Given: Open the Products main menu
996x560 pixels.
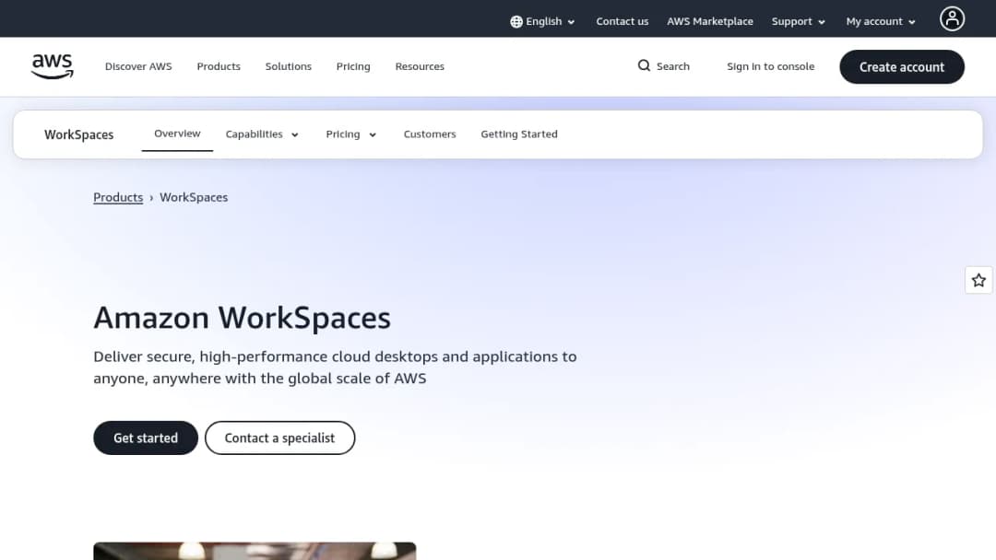Looking at the screenshot, I should point(219,66).
